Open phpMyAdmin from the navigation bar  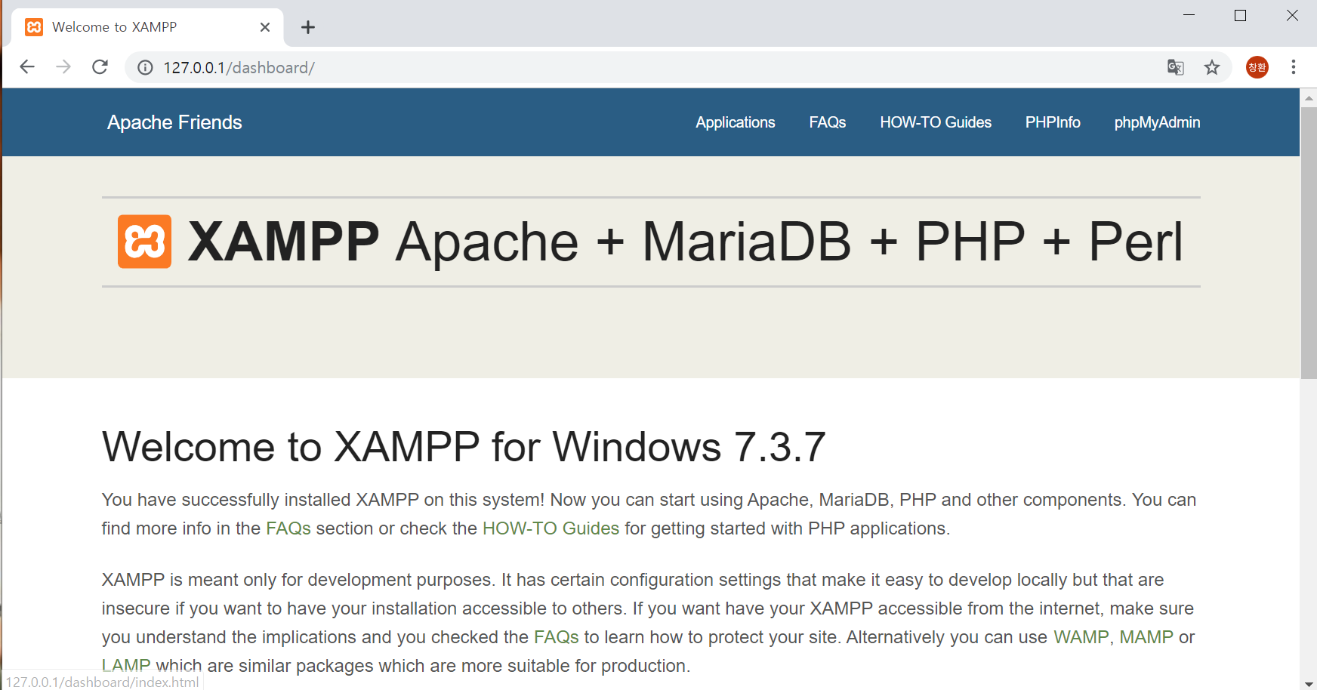coord(1157,122)
